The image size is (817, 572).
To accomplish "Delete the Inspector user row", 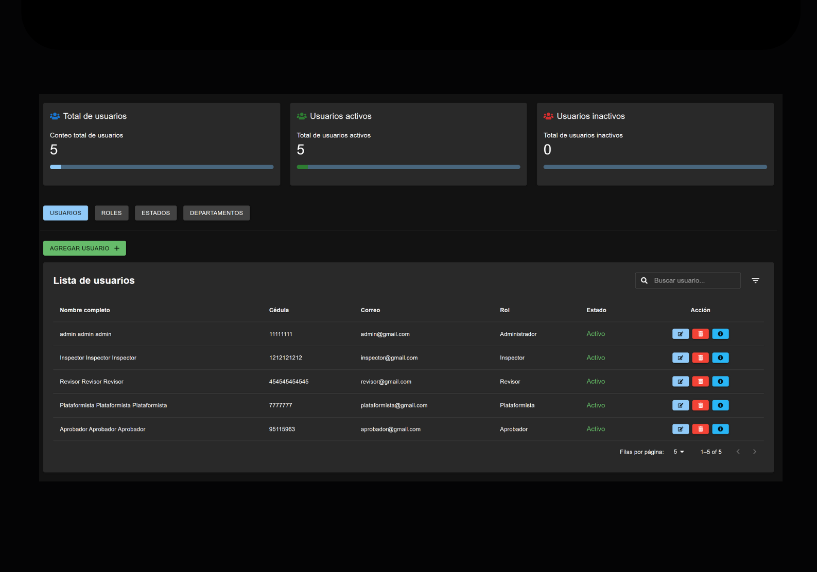I will (x=700, y=357).
